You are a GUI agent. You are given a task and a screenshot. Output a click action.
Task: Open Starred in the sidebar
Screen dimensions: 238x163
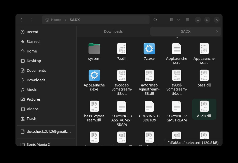pyautogui.click(x=33, y=42)
